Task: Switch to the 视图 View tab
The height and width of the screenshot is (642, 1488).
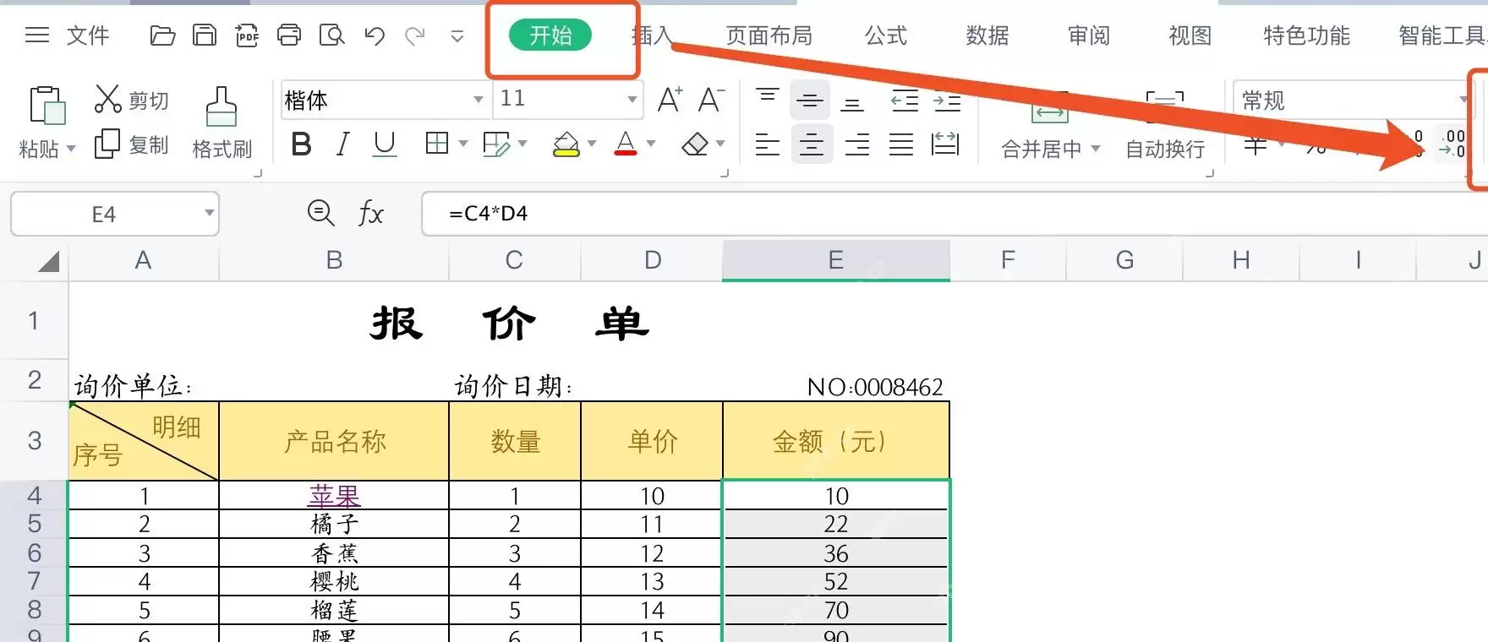Action: click(1190, 35)
